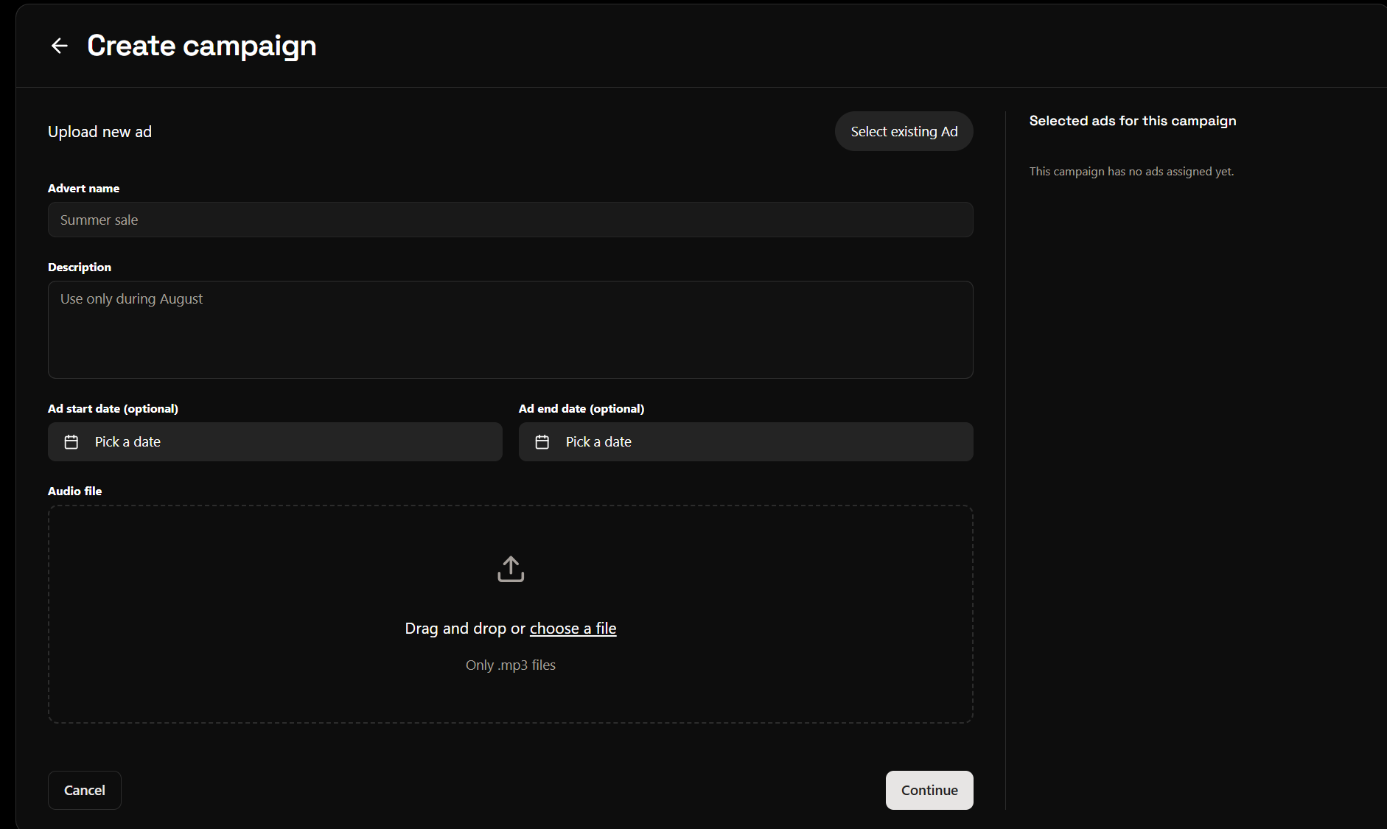Open the Ad start date 'Pick a date' picker
This screenshot has height=829, width=1387.
pyautogui.click(x=275, y=442)
